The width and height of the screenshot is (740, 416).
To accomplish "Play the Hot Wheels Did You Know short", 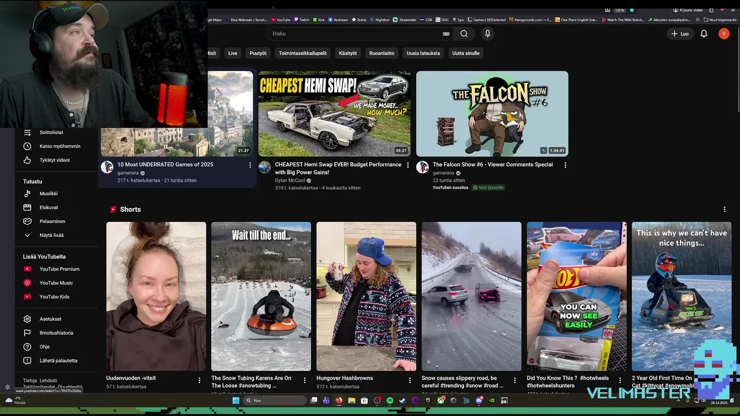I will [576, 296].
